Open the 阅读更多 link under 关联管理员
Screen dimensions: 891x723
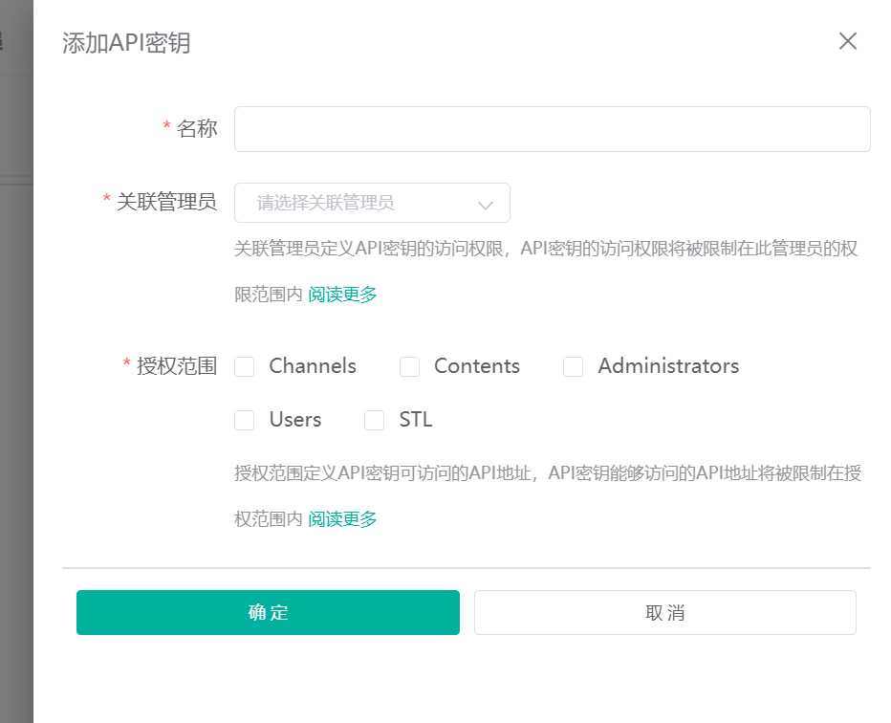(x=342, y=294)
